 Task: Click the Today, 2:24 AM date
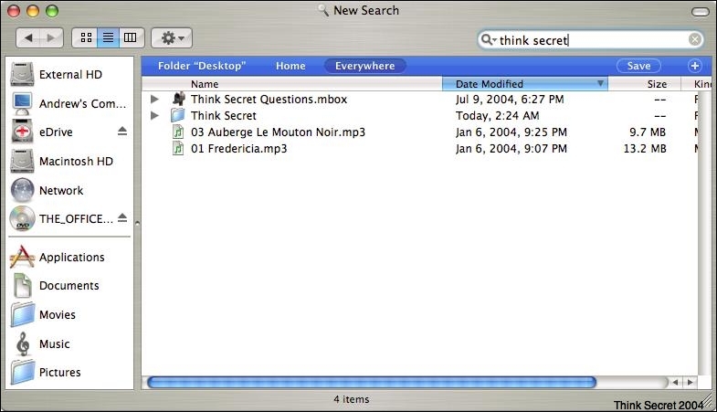pos(497,116)
